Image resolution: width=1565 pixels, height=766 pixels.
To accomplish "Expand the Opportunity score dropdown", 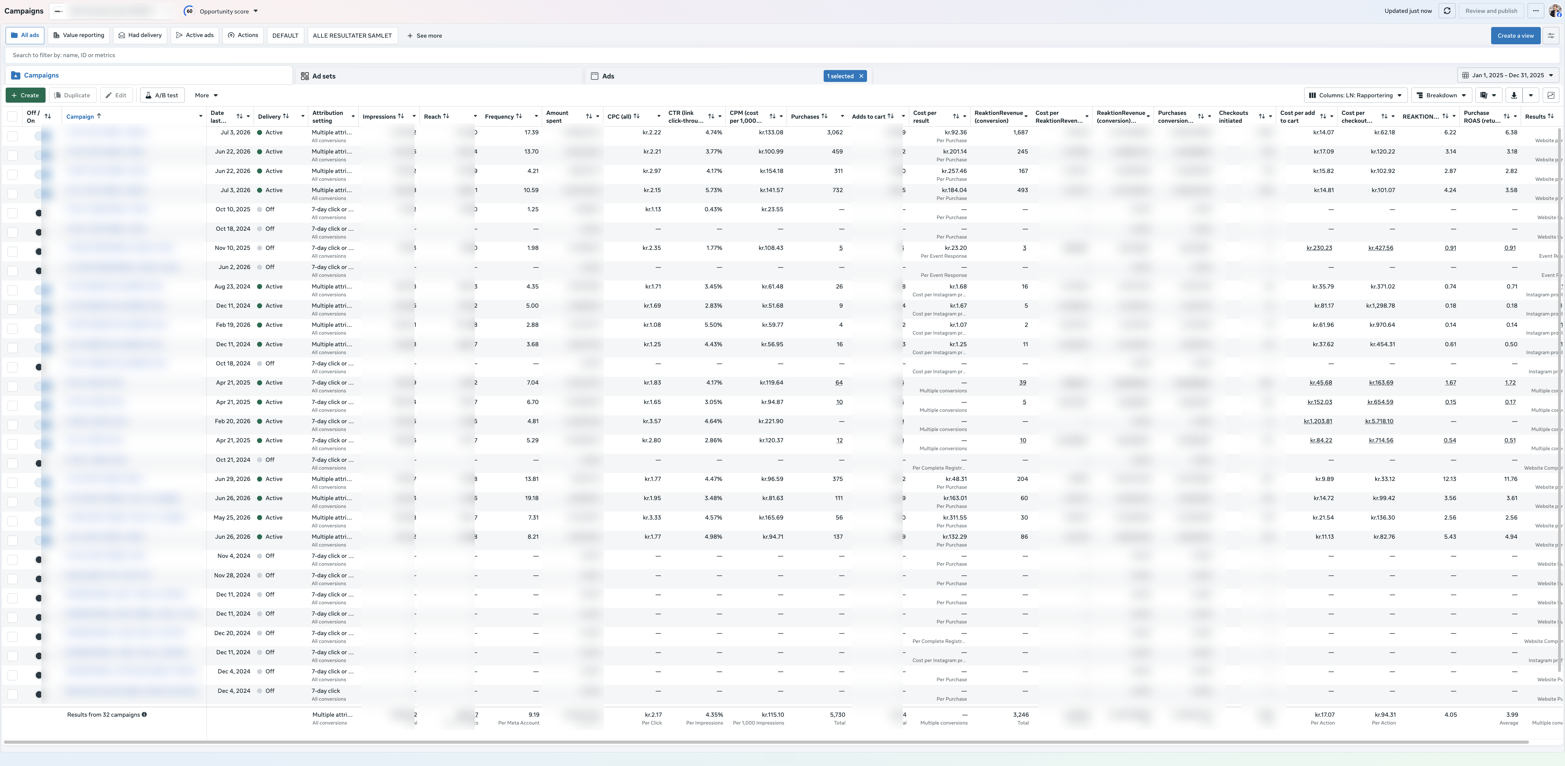I will point(256,11).
